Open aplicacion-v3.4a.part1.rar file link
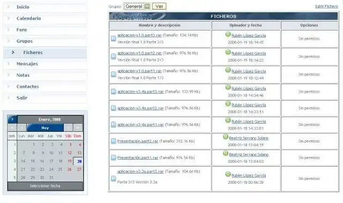The height and width of the screenshot is (203, 343). pyautogui.click(x=140, y=125)
